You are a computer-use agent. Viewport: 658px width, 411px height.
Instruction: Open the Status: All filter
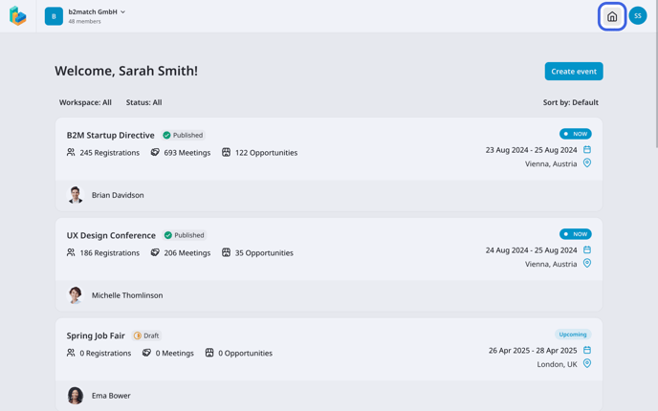pyautogui.click(x=143, y=102)
